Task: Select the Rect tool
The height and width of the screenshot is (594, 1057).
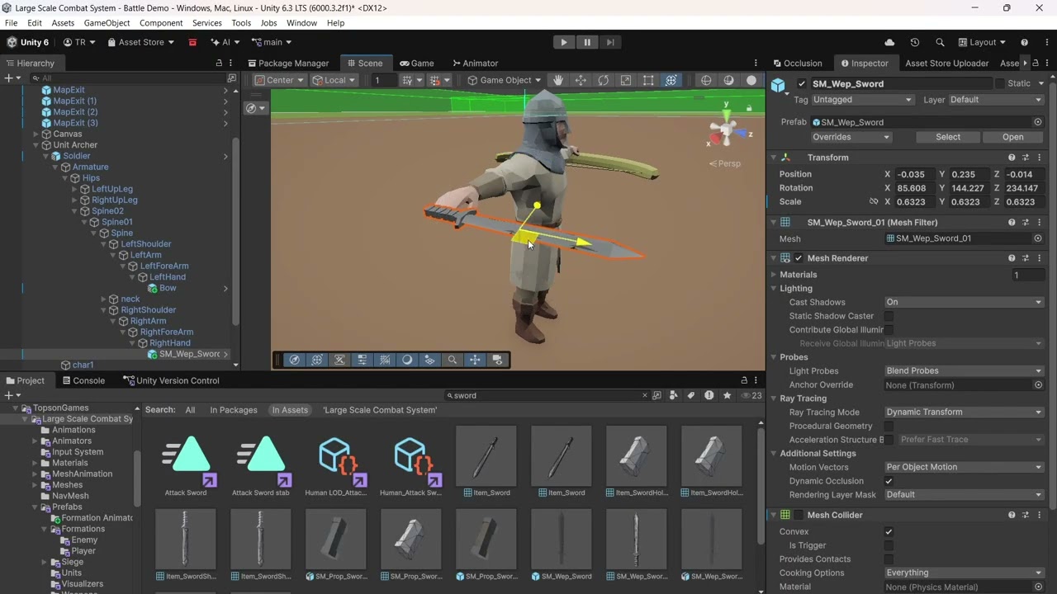Action: tap(648, 80)
